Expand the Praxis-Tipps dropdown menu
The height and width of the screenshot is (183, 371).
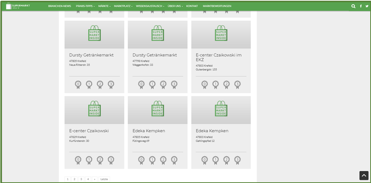(x=85, y=6)
